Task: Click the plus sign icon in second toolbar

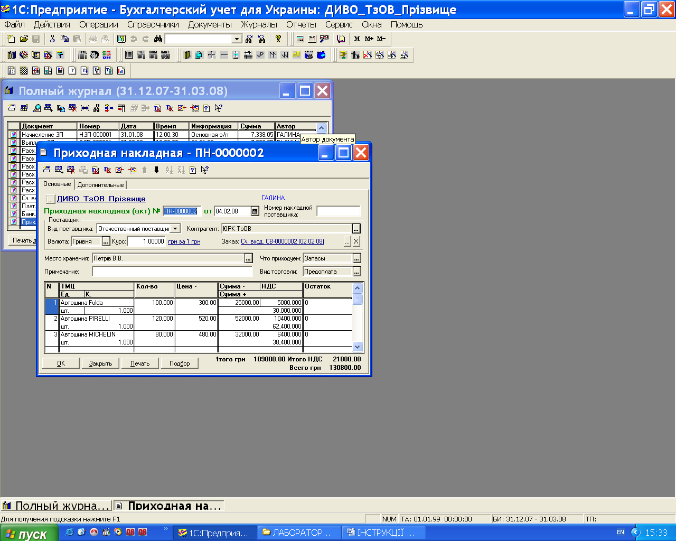Action: click(x=211, y=54)
